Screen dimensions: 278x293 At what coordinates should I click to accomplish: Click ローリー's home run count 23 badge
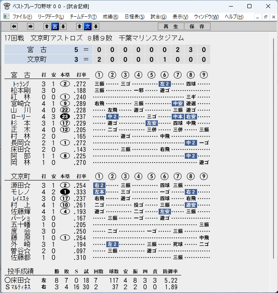pyautogui.click(x=65, y=117)
